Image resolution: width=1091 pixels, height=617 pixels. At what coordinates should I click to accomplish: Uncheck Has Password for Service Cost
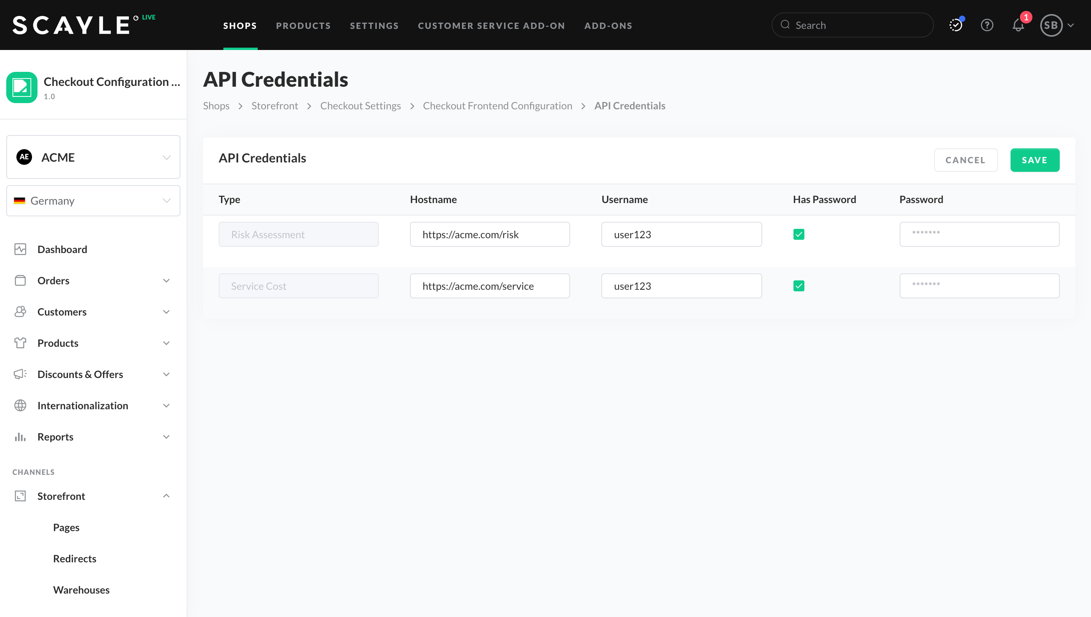coord(799,286)
